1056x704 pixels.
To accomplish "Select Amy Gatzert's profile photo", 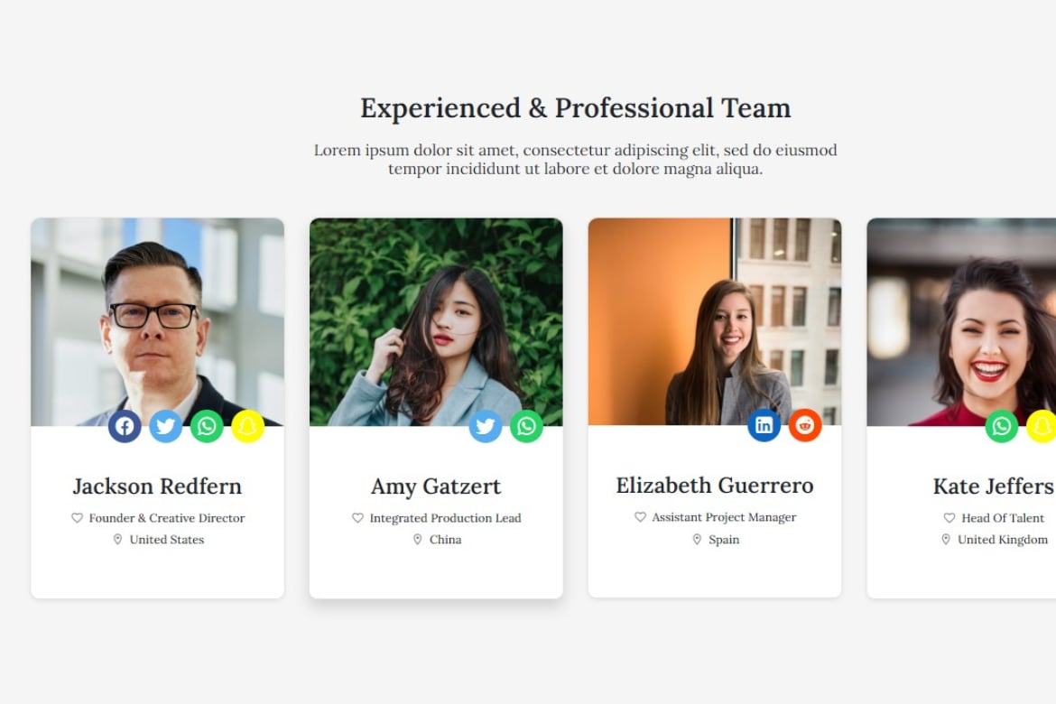I will pyautogui.click(x=437, y=322).
